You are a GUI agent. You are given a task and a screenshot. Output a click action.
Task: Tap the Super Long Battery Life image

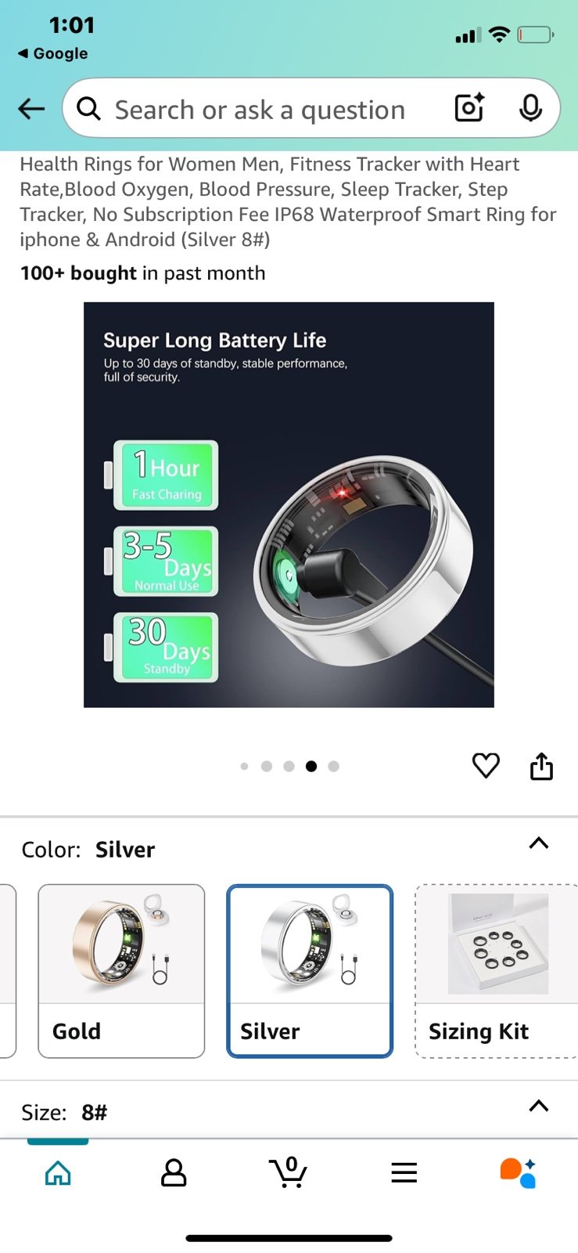(289, 504)
